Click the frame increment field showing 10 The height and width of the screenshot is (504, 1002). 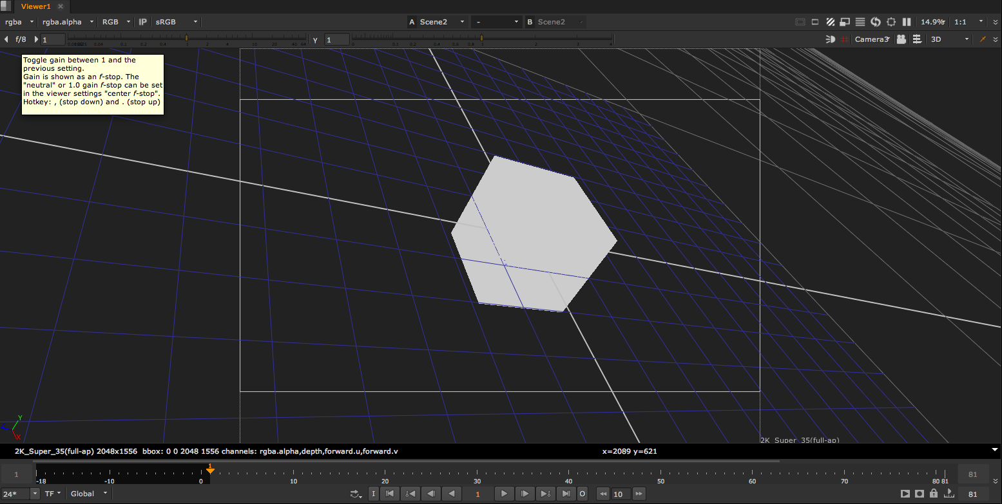pyautogui.click(x=621, y=494)
